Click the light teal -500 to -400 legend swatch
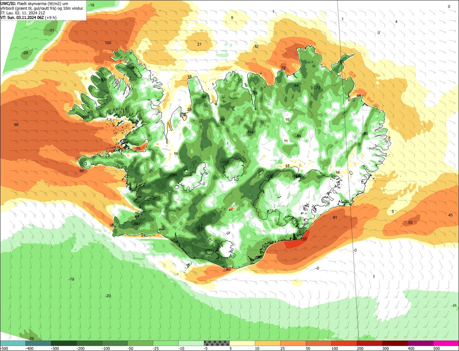459x351 pixels. (13, 343)
